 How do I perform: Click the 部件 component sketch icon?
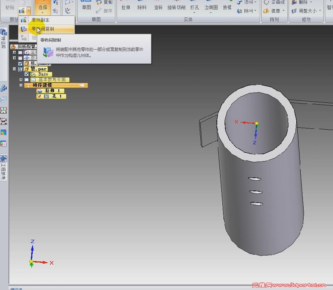pos(99,11)
